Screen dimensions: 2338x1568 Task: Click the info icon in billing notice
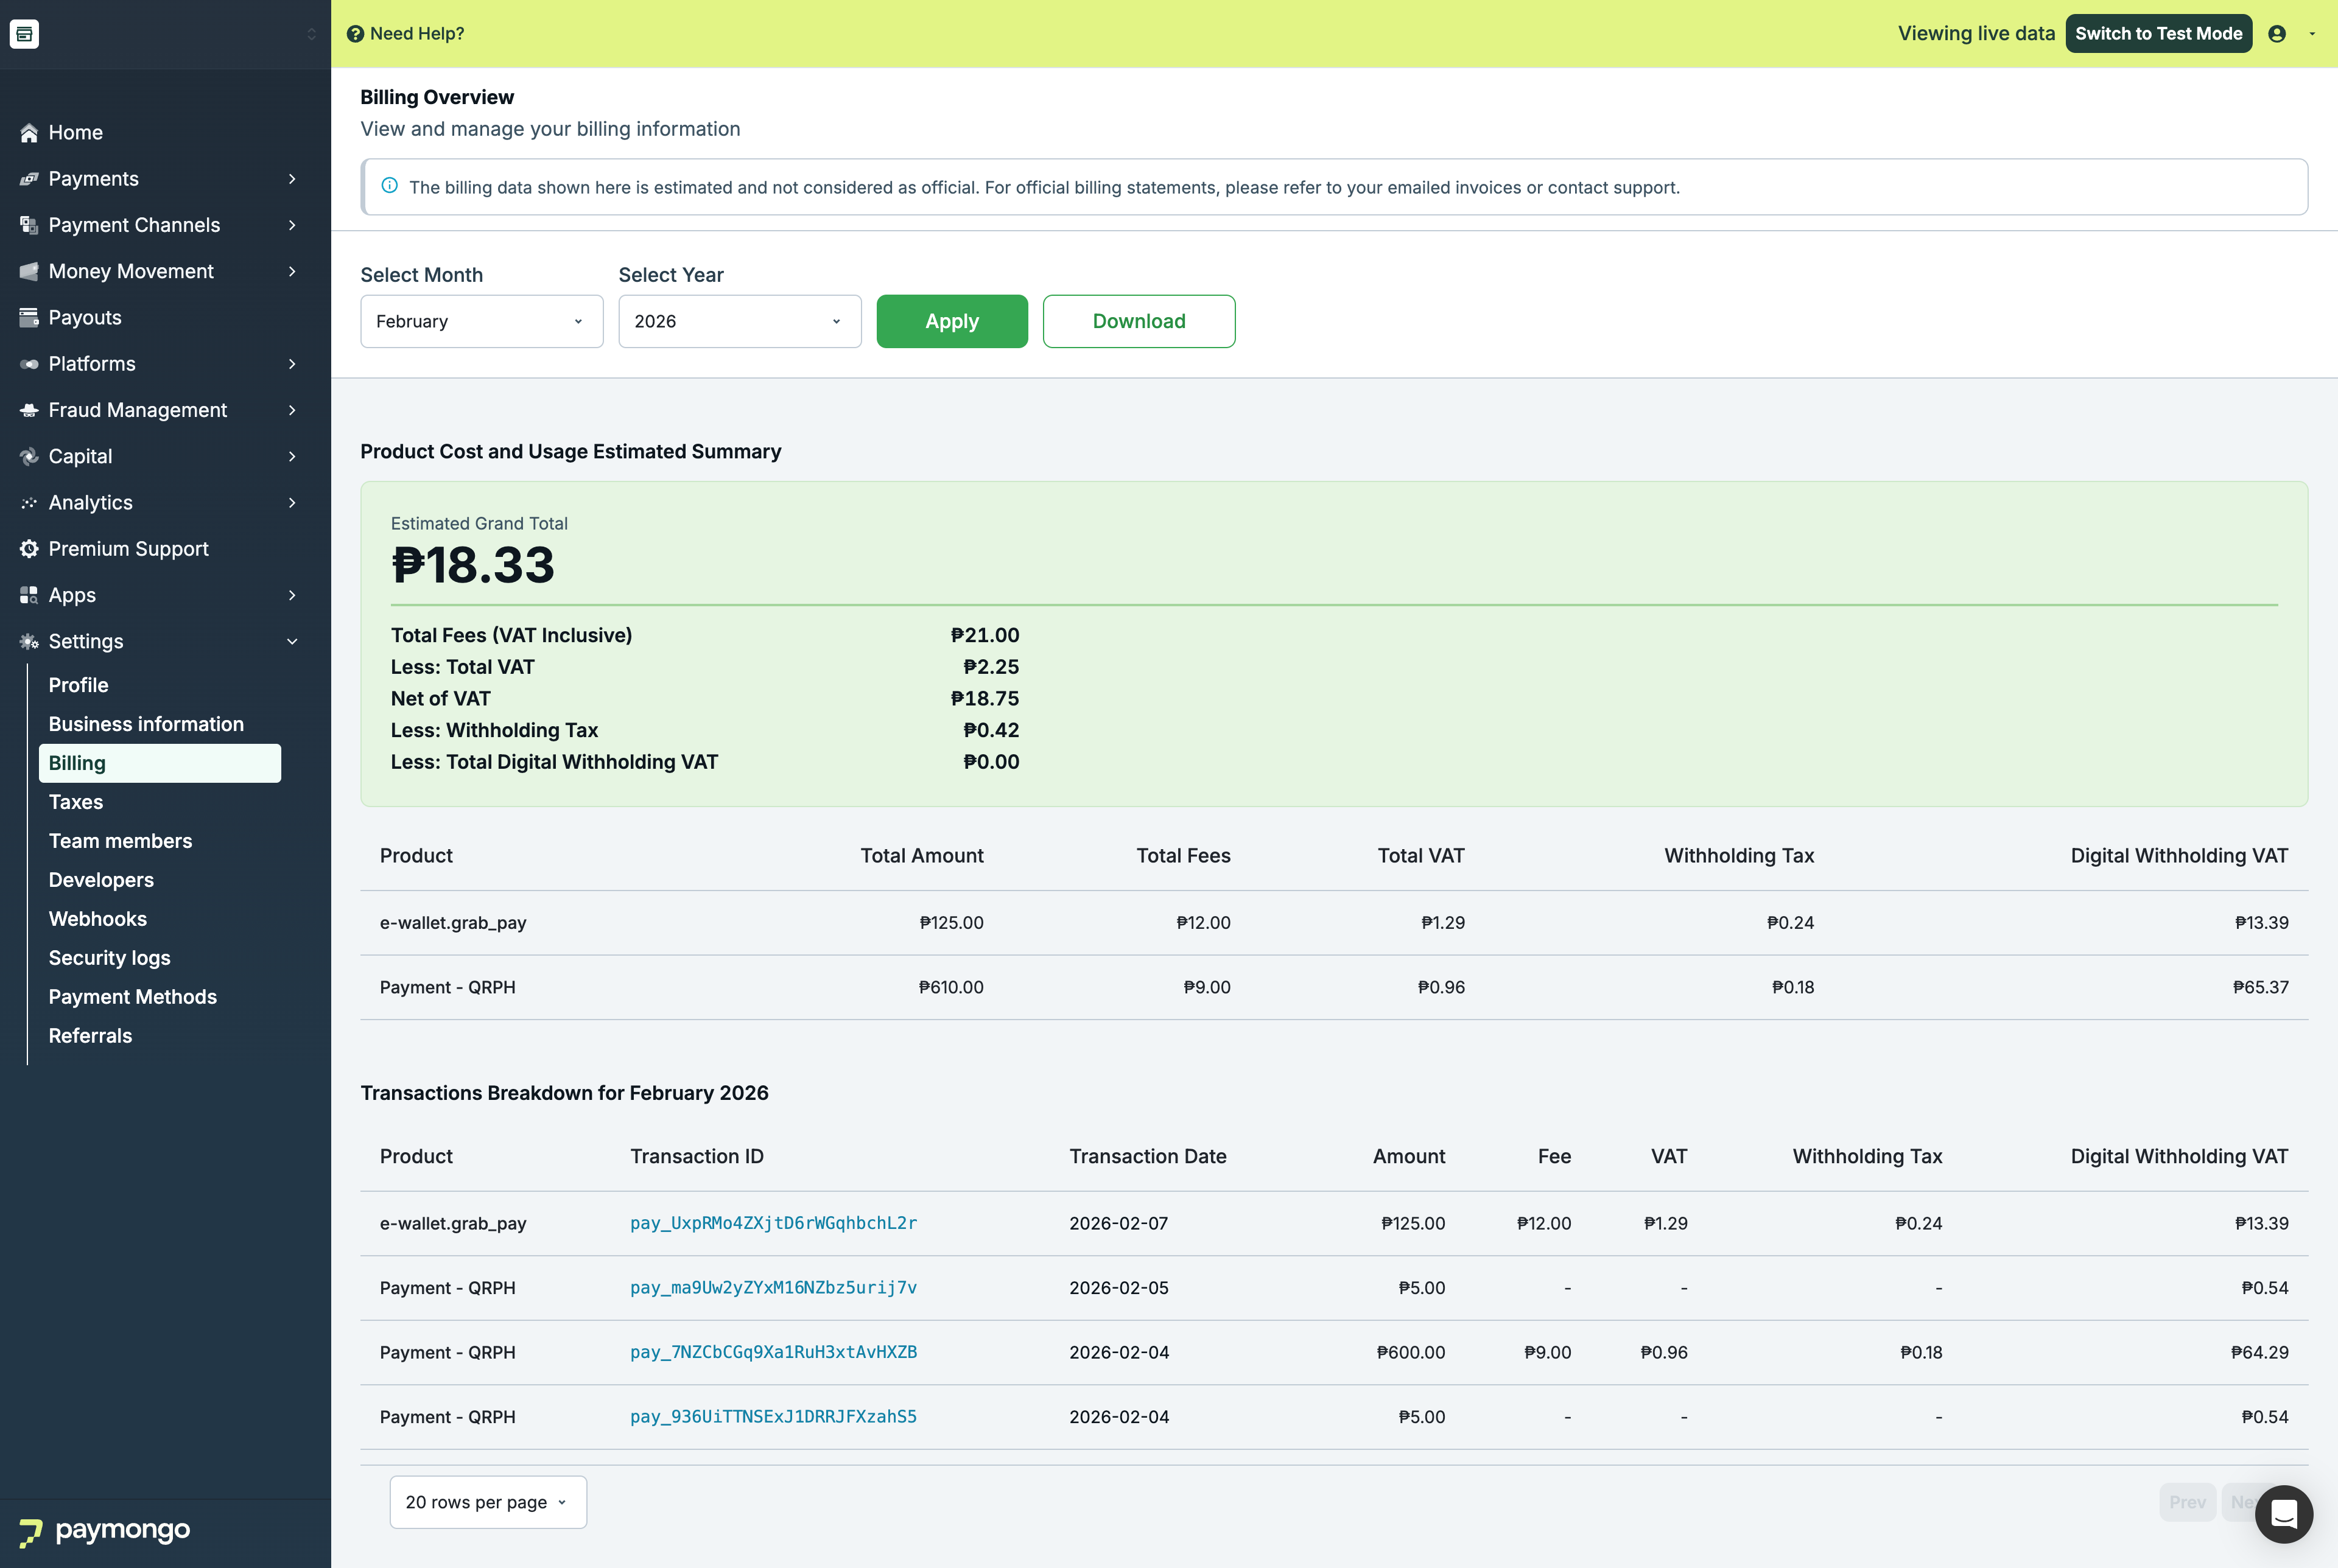(390, 186)
